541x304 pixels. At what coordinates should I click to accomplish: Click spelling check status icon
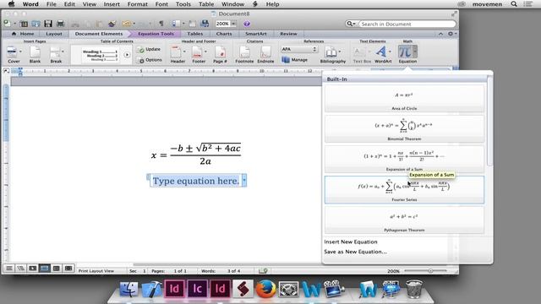pos(263,271)
